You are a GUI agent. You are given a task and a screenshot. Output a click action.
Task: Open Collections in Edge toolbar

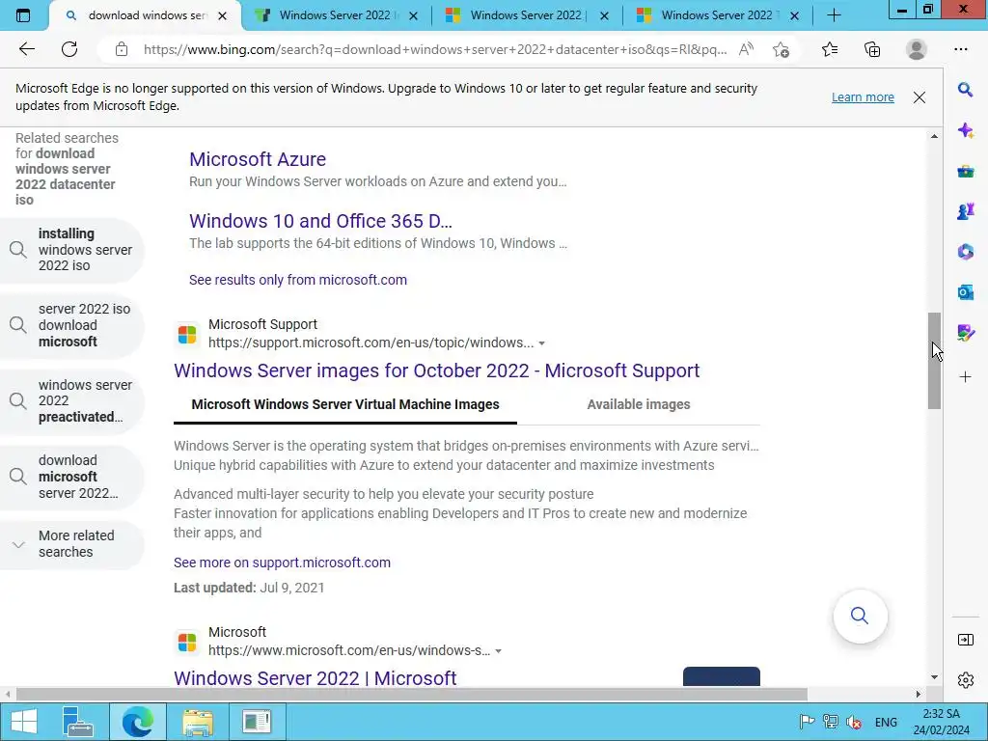click(x=872, y=49)
